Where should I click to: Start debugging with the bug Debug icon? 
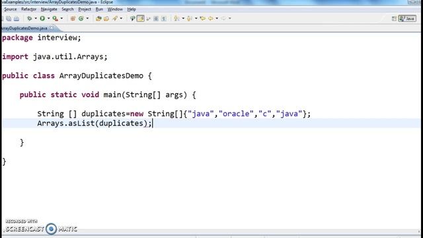(x=29, y=19)
